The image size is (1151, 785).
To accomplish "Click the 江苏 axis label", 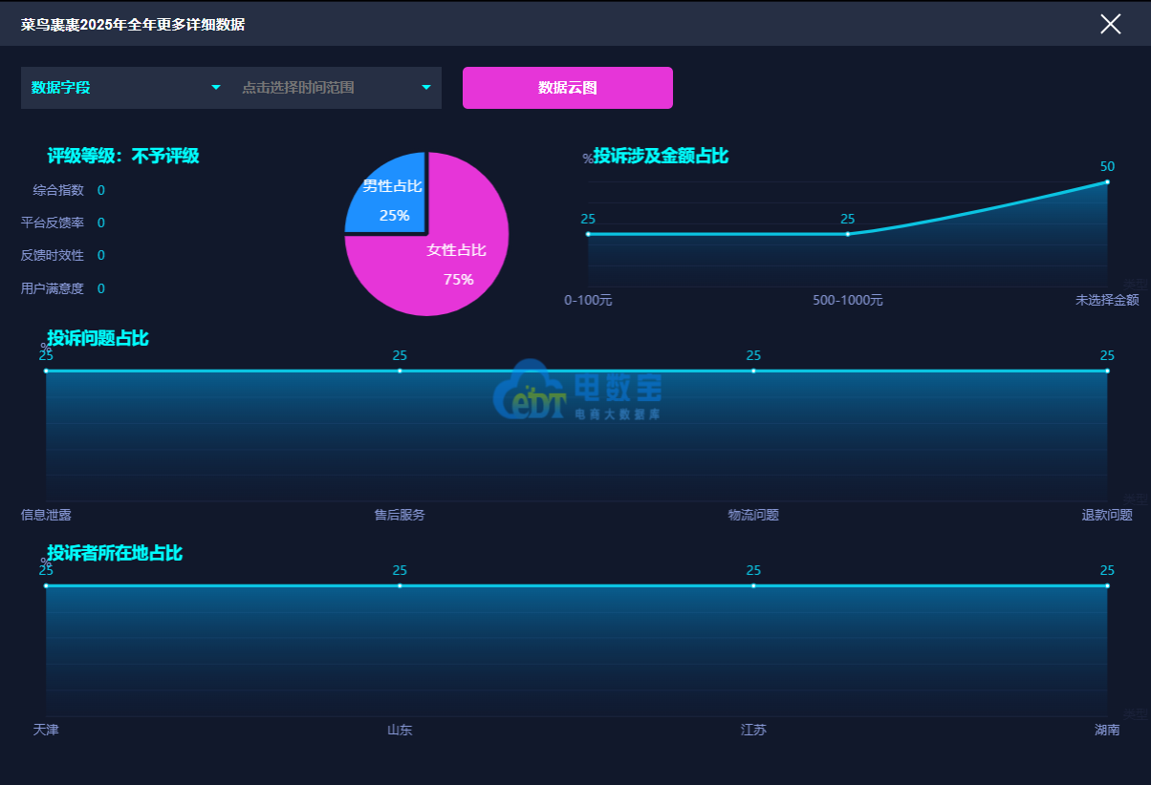I will pyautogui.click(x=753, y=730).
